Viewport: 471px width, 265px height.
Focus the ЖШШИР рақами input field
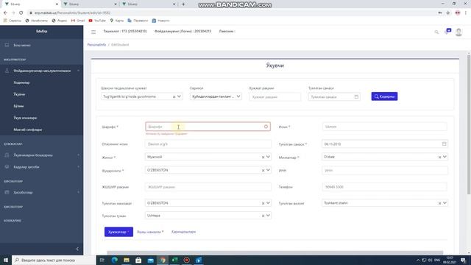(208, 187)
